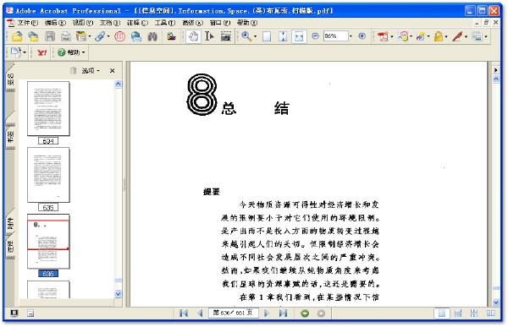The image size is (508, 327).
Task: Toggle Fit Width view
Action: pos(299,36)
